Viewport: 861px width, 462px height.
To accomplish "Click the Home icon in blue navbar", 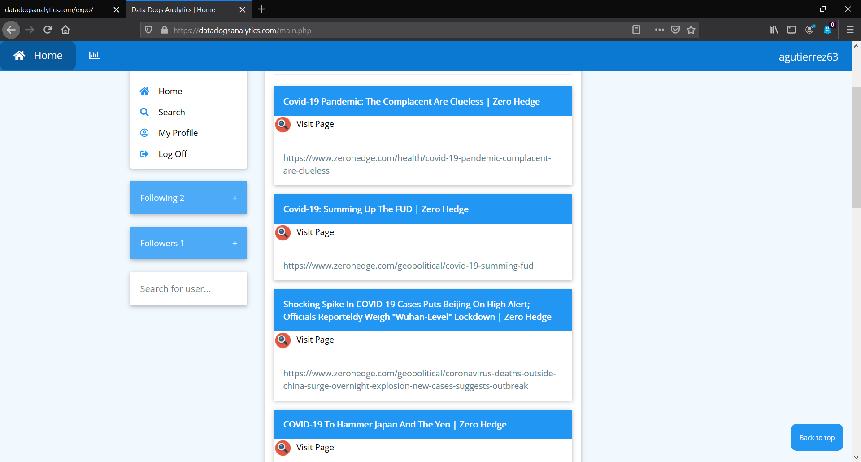I will pos(19,56).
